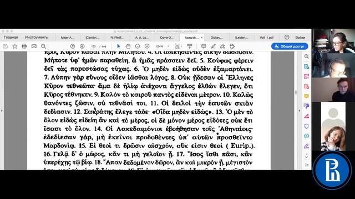This screenshot has height=199, width=355.
Task: Open the green Compress PDF tool in the right panel
Action: [306, 136]
